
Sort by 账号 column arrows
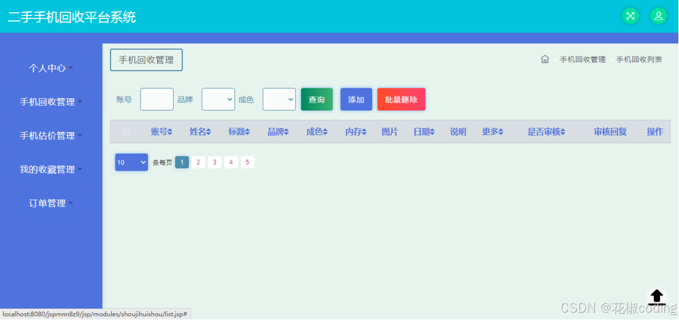pyautogui.click(x=169, y=132)
